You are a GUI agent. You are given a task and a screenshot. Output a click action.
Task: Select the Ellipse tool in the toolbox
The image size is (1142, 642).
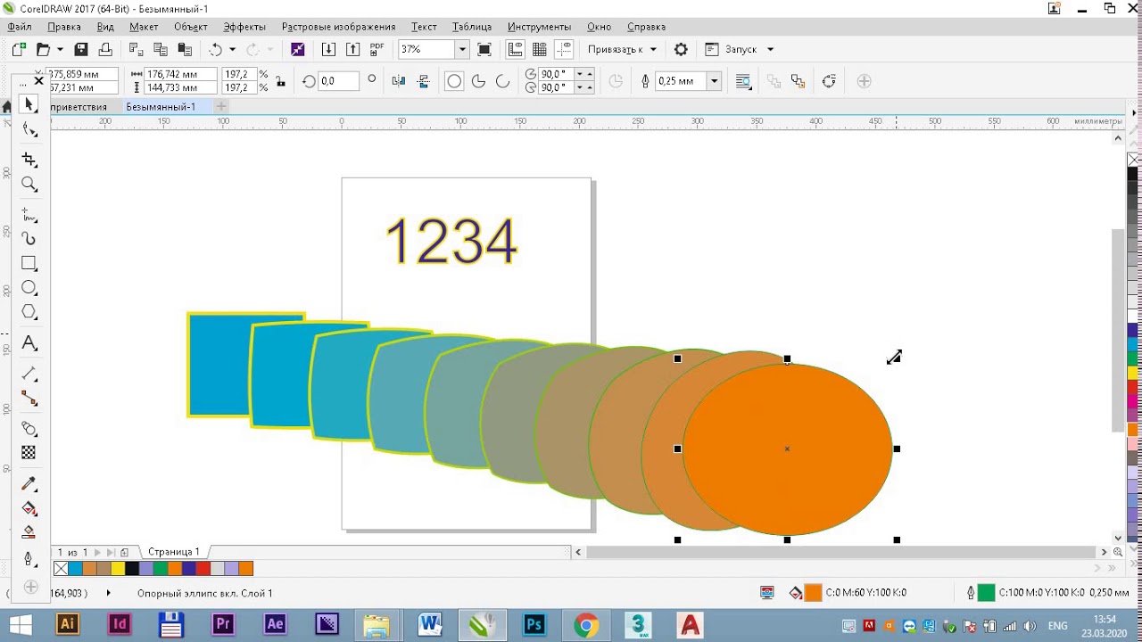pyautogui.click(x=29, y=288)
